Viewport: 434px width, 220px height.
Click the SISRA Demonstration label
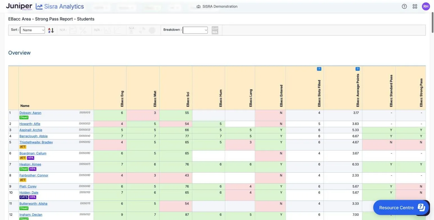(220, 6)
